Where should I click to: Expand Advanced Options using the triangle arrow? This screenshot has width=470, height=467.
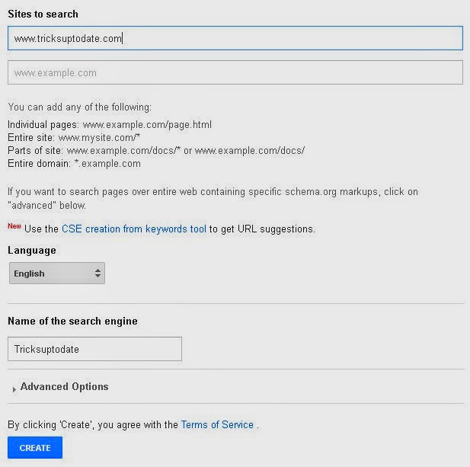[x=14, y=389]
